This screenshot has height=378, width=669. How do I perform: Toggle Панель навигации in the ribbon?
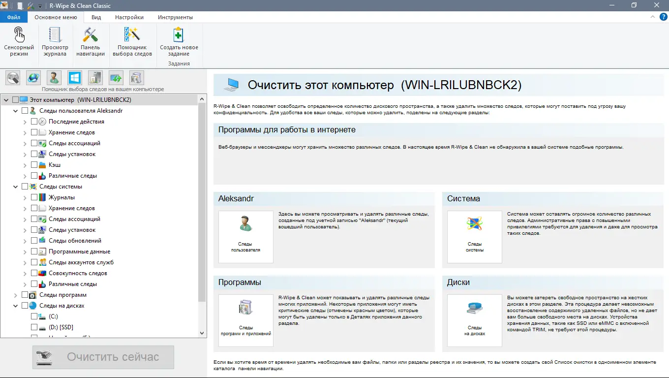[x=91, y=42]
